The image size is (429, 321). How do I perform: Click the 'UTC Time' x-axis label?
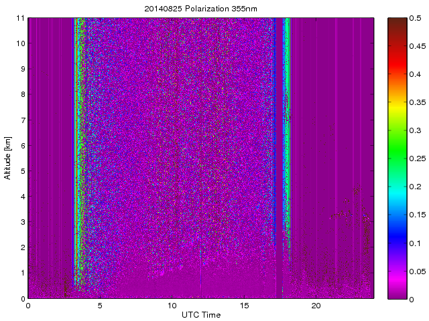(200, 314)
